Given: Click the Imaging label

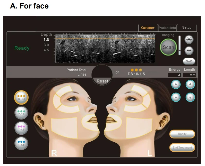Looking at the screenshot, I should [168, 35].
